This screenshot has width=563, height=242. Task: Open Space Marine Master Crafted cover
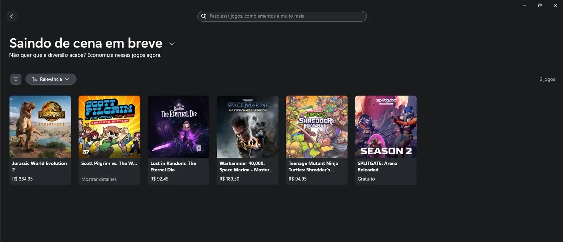coord(247,127)
